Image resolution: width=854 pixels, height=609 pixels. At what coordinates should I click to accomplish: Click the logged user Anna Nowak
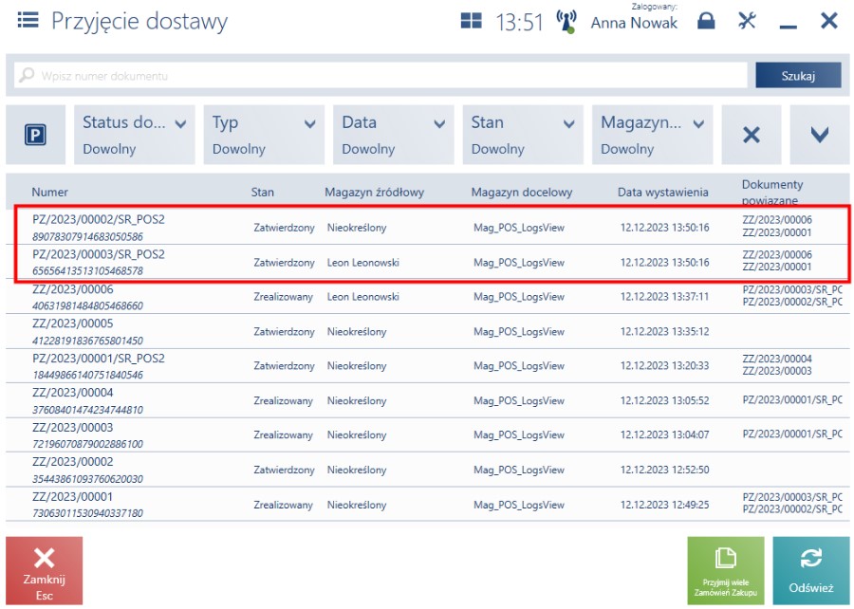tap(634, 23)
